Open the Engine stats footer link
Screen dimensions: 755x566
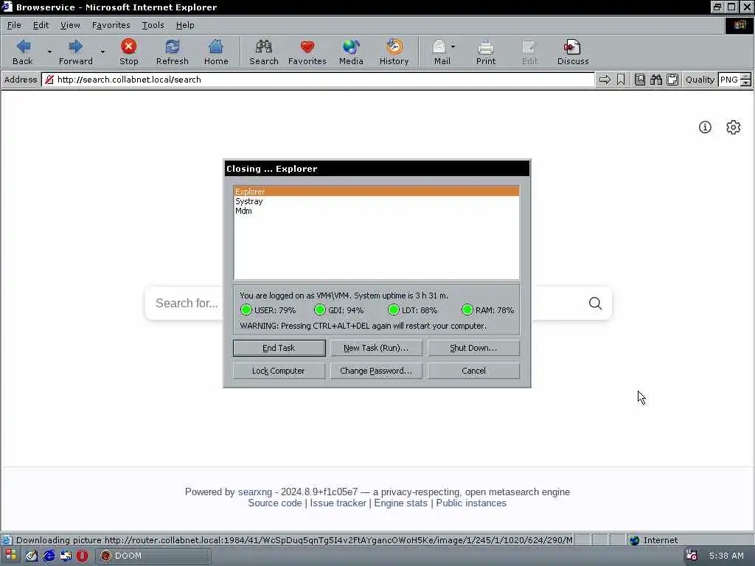400,503
